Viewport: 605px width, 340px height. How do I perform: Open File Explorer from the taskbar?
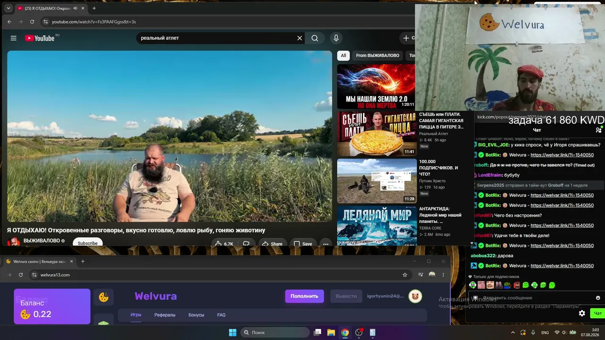click(331, 332)
